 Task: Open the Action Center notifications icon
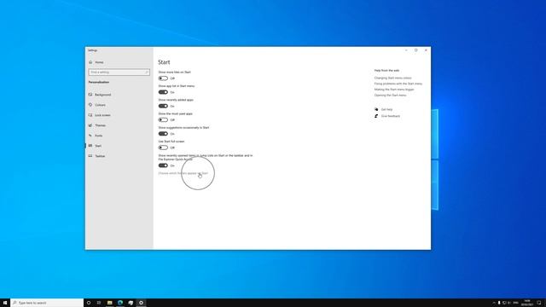click(x=538, y=303)
